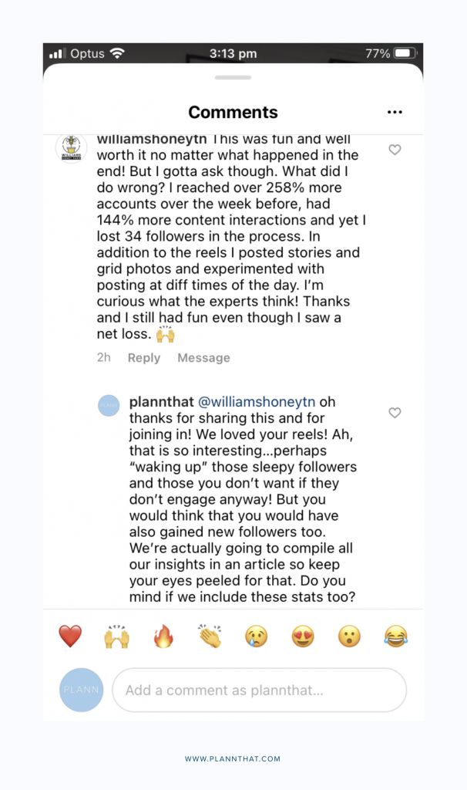This screenshot has height=790, width=467.
Task: View the williamshoneytn profile picture
Action: (72, 148)
